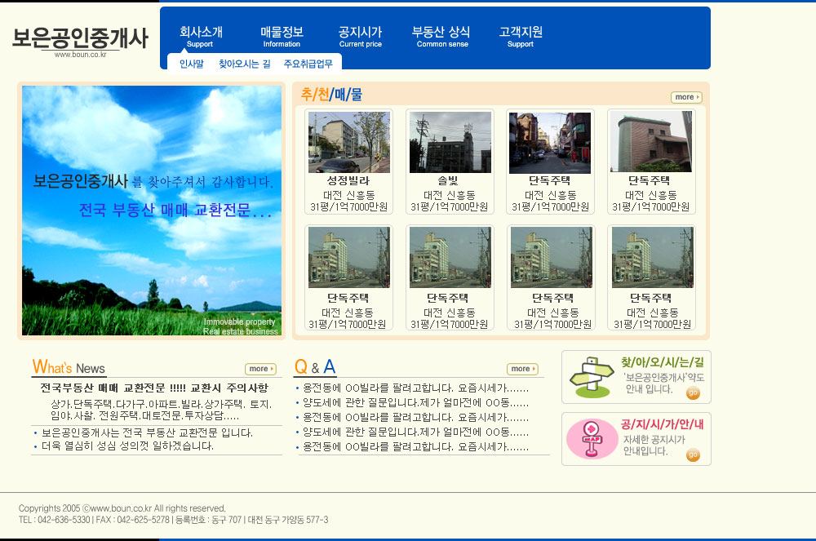Open the 고객지원 menu
816x541 pixels.
[521, 36]
